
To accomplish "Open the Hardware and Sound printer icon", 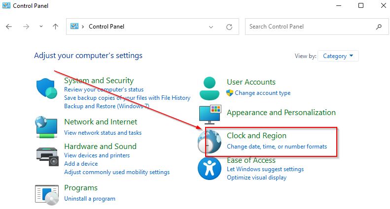I will point(47,156).
